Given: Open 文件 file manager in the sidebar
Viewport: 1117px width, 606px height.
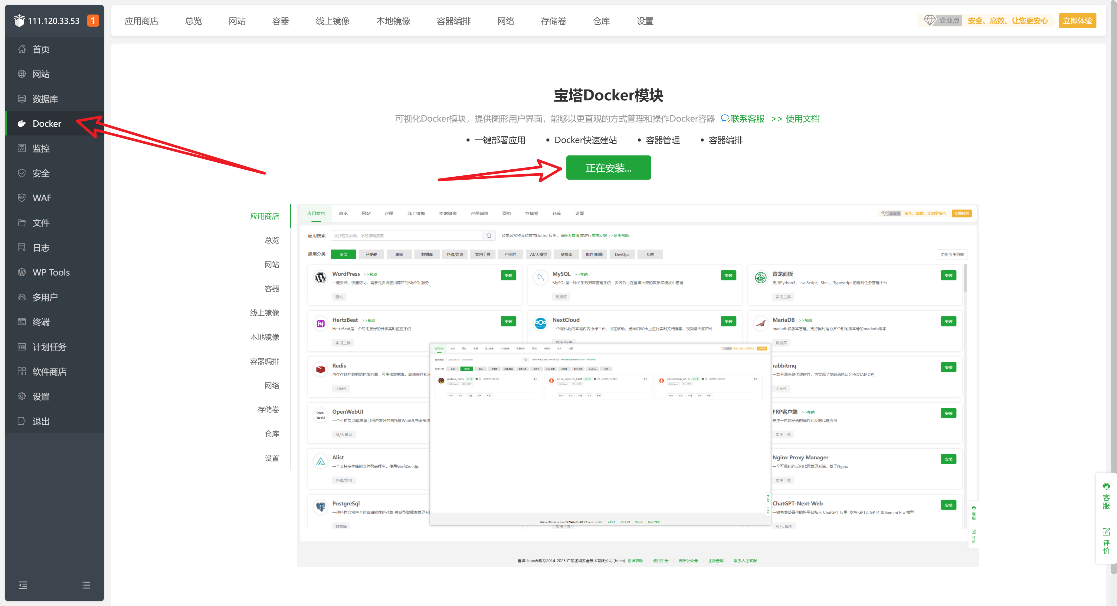Looking at the screenshot, I should coord(54,223).
